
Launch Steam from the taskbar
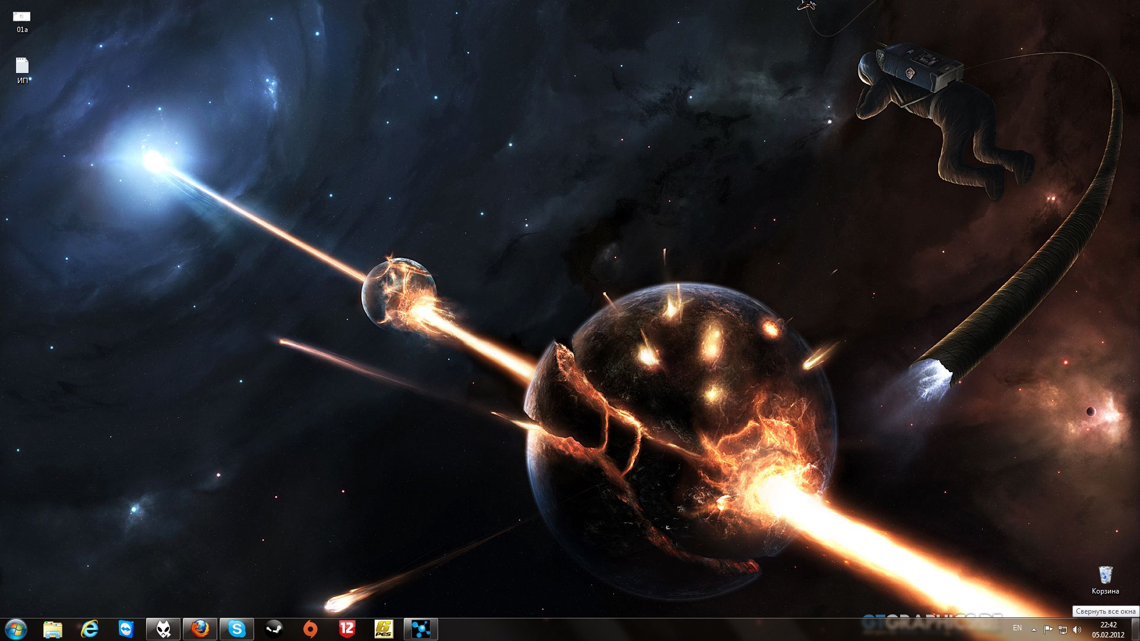pos(274,629)
